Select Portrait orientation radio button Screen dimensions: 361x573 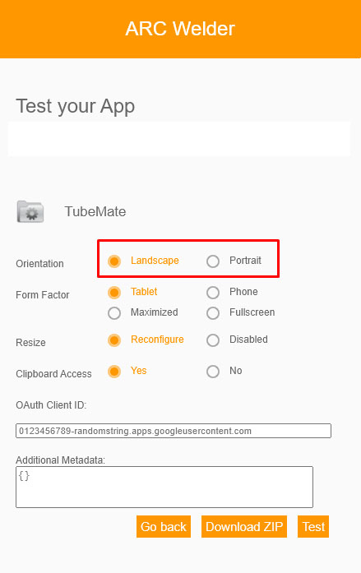click(x=213, y=261)
